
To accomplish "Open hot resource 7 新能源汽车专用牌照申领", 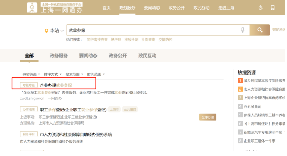I will click(261, 132).
